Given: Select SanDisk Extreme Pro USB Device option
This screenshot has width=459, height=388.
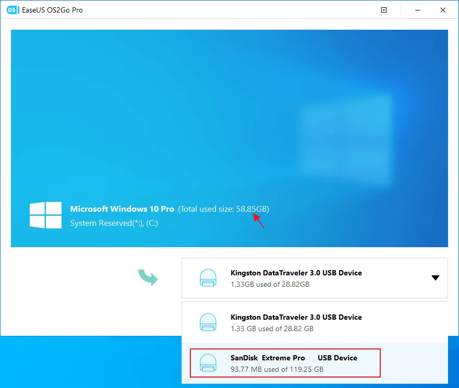Looking at the screenshot, I should click(x=294, y=358).
